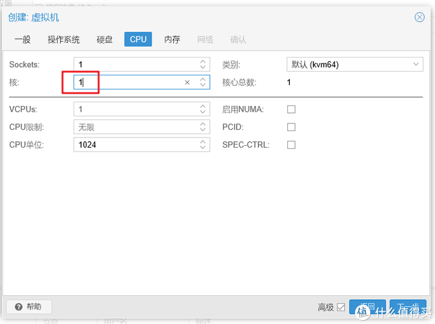Switch to the 一般 tab

[x=22, y=40]
